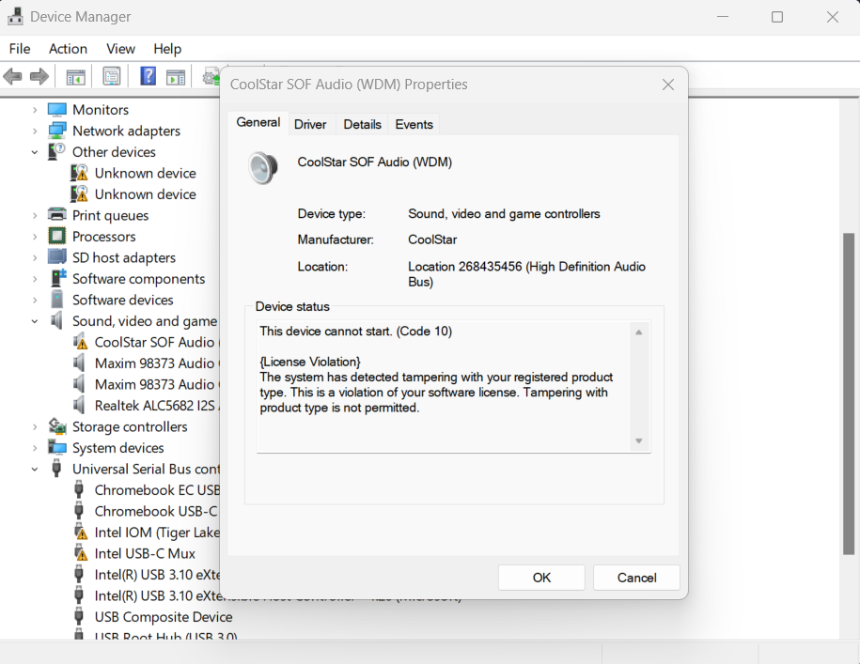Image resolution: width=860 pixels, height=664 pixels.
Task: Click the Other devices category icon
Action: click(x=56, y=152)
